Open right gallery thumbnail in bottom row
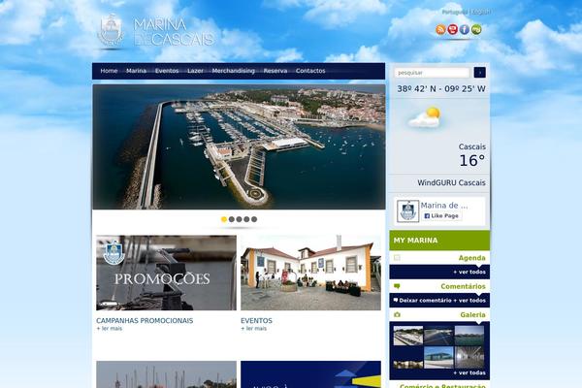The image size is (582, 388). click(x=469, y=357)
